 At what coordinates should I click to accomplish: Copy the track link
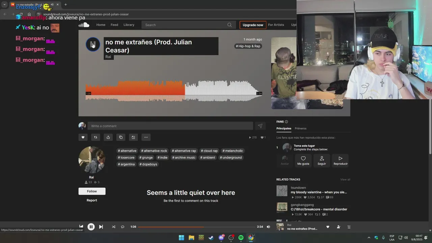click(121, 137)
